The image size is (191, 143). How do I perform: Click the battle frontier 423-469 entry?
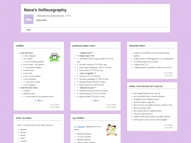tap(91, 85)
